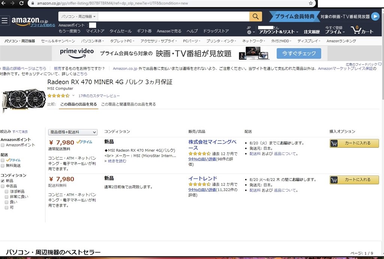Check the 中古品 condition checkbox
384x259 pixels.
[x=3, y=186]
